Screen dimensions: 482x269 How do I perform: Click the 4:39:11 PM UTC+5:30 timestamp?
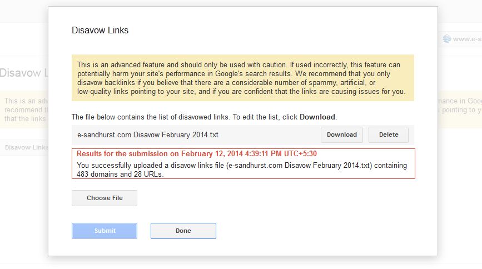(281, 154)
